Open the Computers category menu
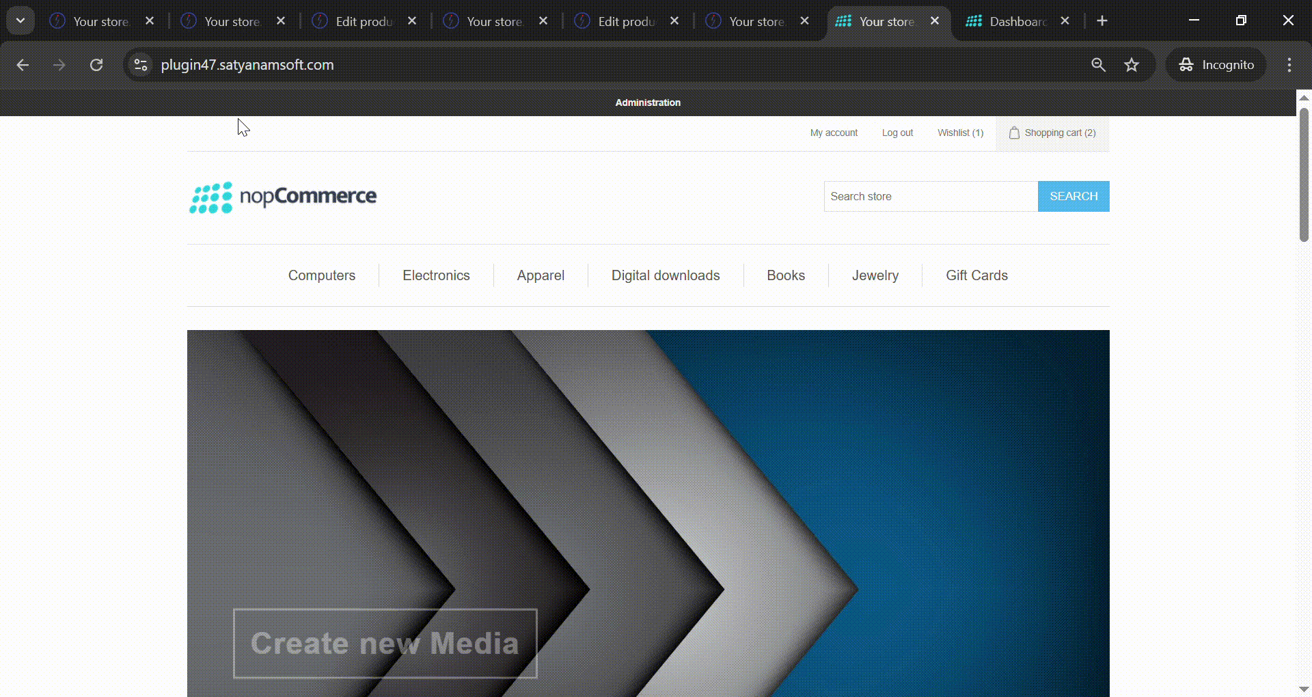The width and height of the screenshot is (1312, 697). 321,275
